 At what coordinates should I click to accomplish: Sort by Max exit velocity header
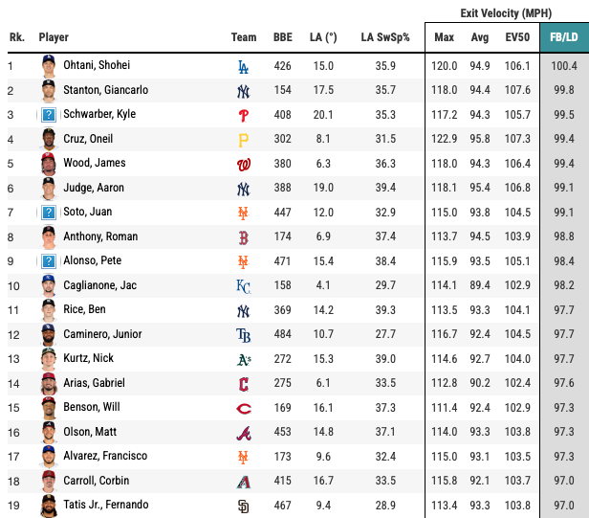(444, 37)
